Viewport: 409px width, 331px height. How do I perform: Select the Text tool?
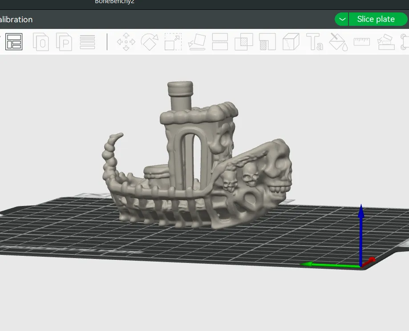click(314, 42)
